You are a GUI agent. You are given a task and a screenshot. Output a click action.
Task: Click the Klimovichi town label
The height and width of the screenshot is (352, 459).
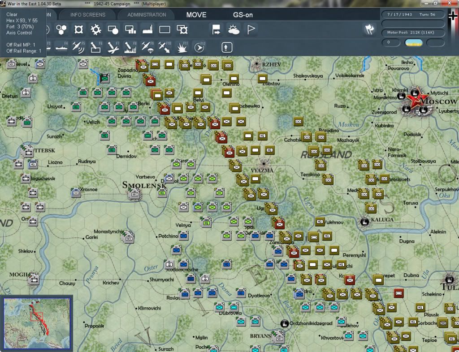coord(149,308)
